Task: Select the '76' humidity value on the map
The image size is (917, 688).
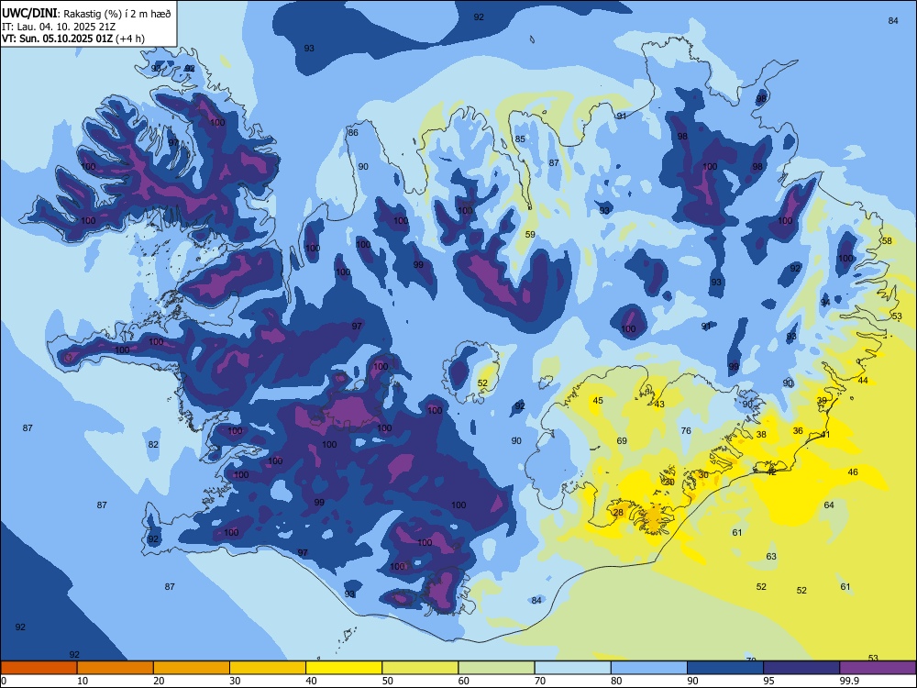Action: [686, 430]
